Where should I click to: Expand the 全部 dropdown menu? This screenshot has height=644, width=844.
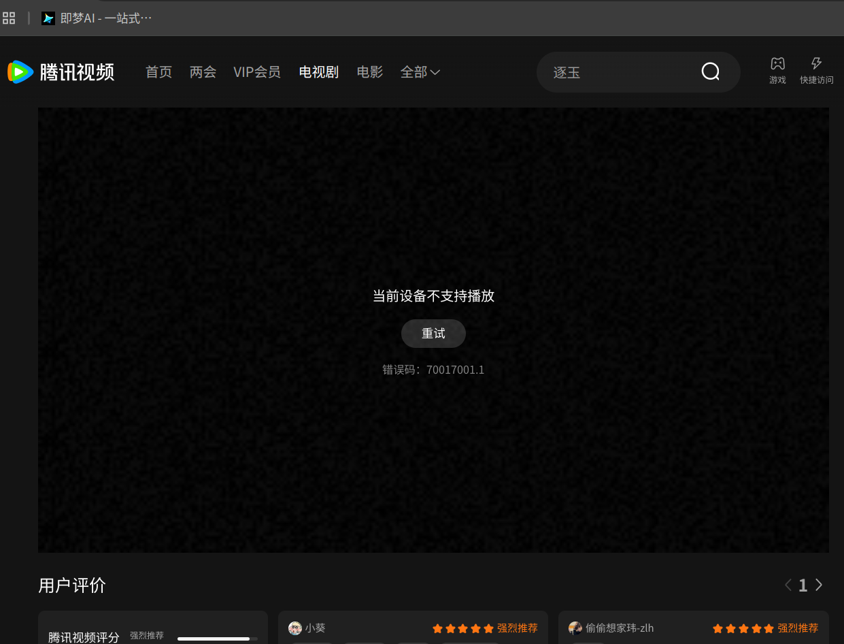pyautogui.click(x=420, y=71)
